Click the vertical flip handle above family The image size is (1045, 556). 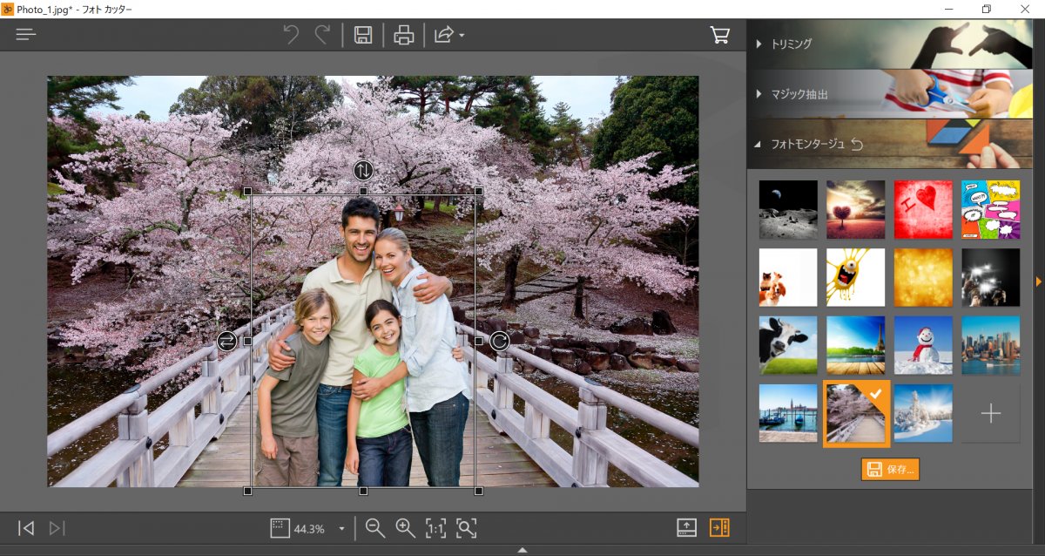(x=363, y=170)
